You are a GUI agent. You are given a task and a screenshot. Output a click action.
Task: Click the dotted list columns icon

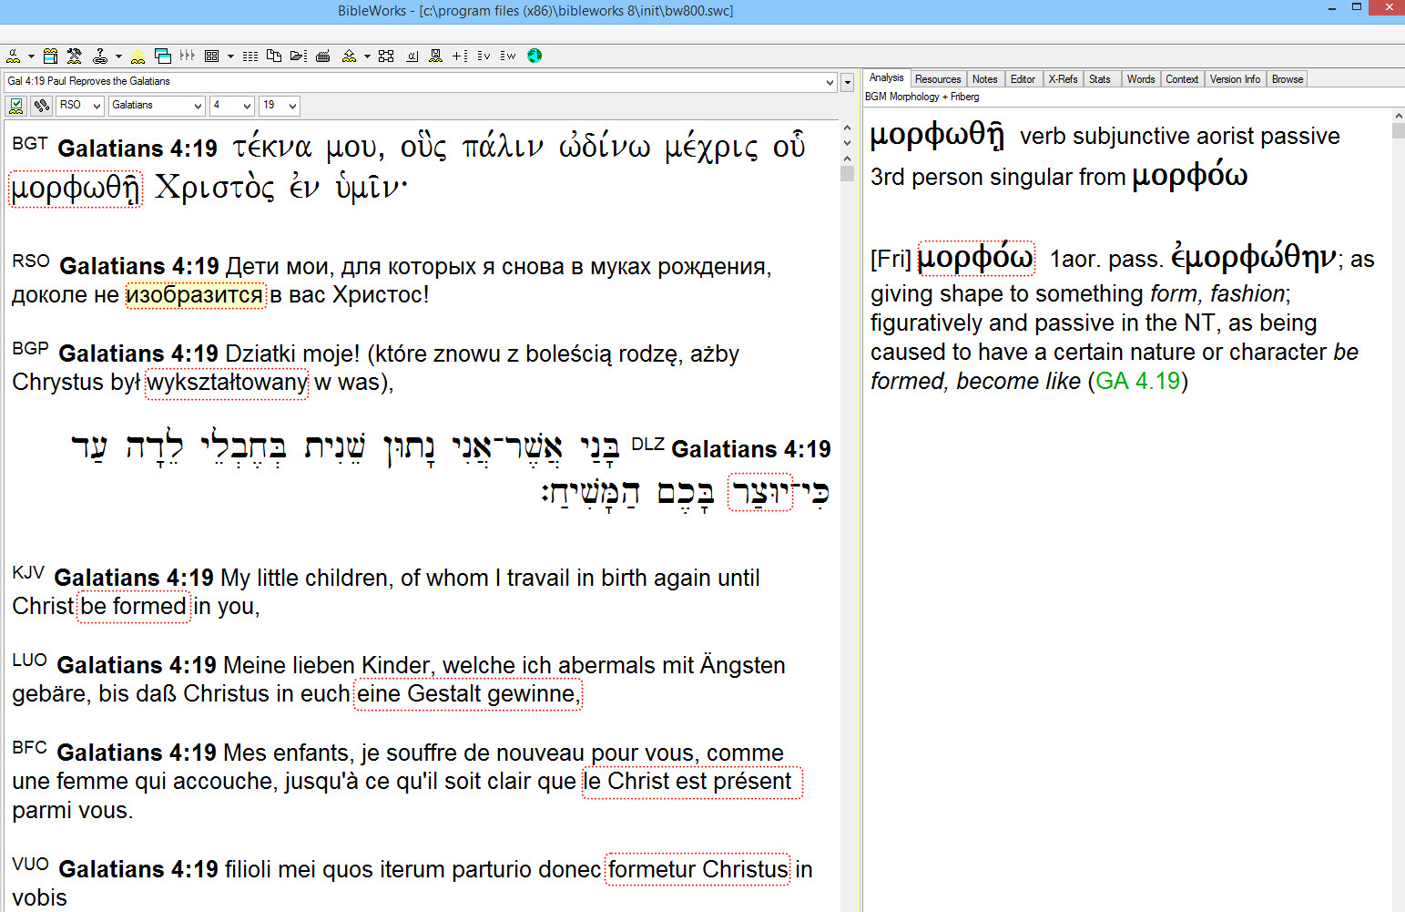(x=250, y=56)
